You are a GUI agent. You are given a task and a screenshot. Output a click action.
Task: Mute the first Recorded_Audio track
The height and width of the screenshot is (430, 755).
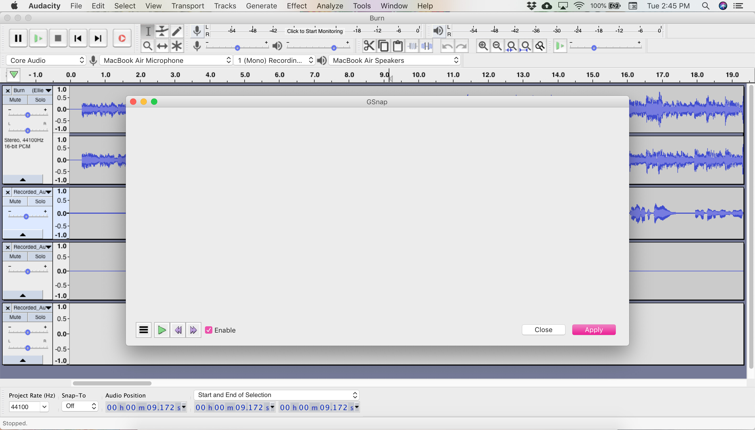point(15,201)
